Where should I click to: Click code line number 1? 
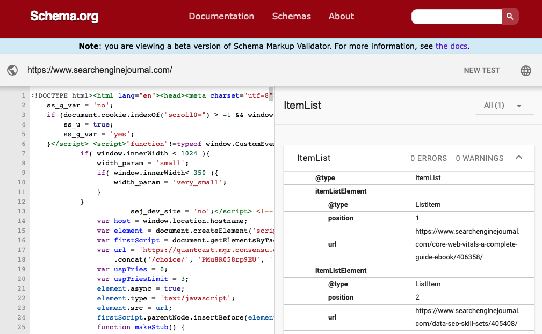click(x=24, y=95)
